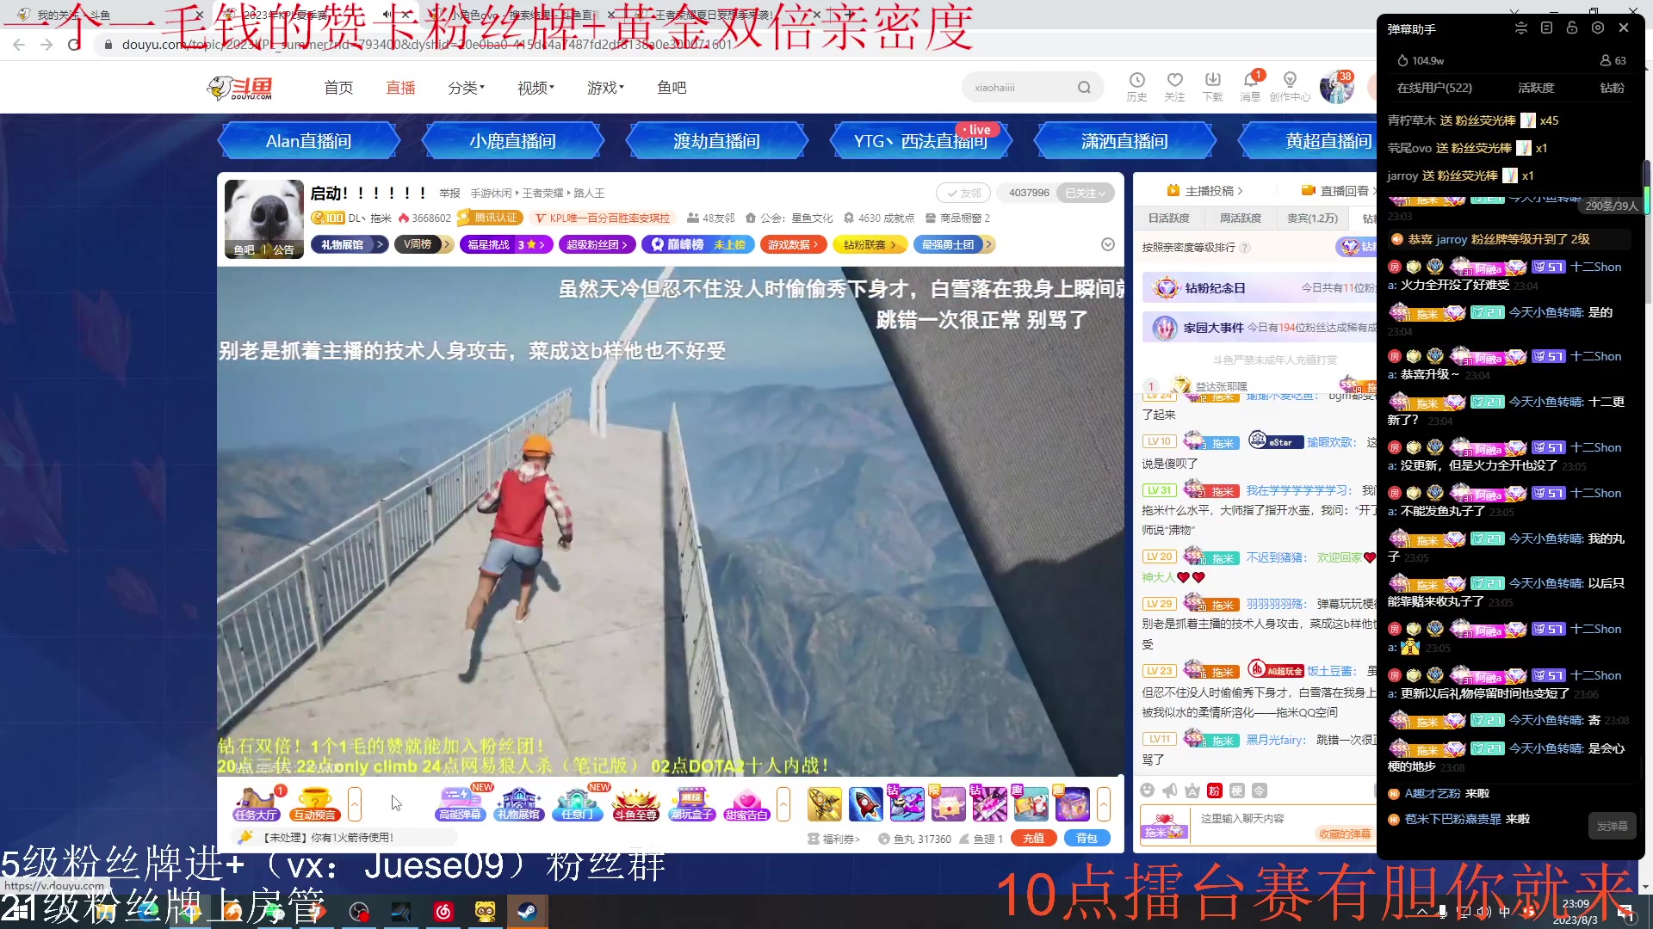The width and height of the screenshot is (1653, 929).
Task: Select the 在线用户(522) tab in 弹幕助手
Action: (1433, 88)
